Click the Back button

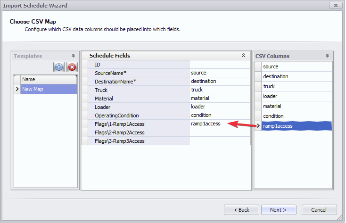tap(241, 210)
